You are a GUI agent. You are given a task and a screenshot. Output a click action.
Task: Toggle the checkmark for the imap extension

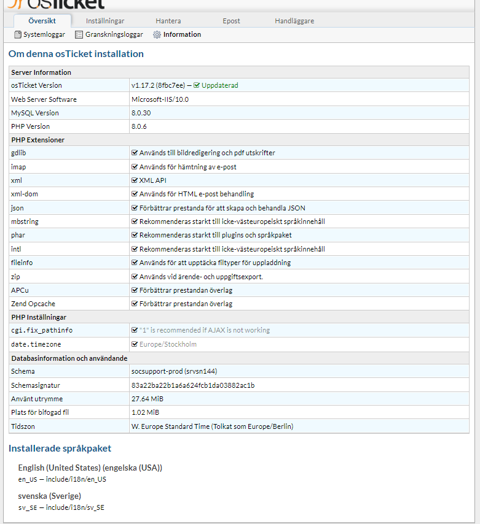point(134,166)
